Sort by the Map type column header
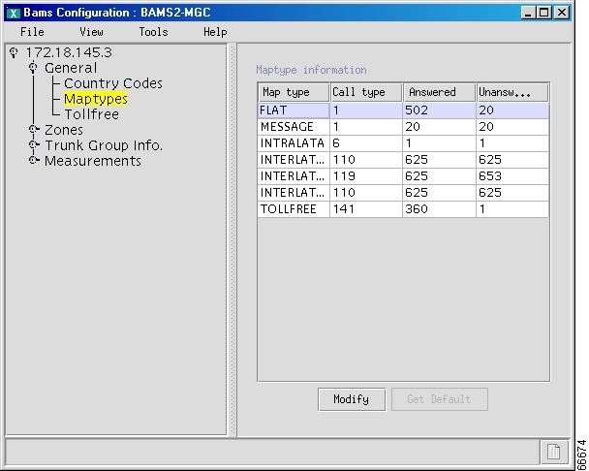Viewport: 589px width, 471px height. click(x=293, y=92)
